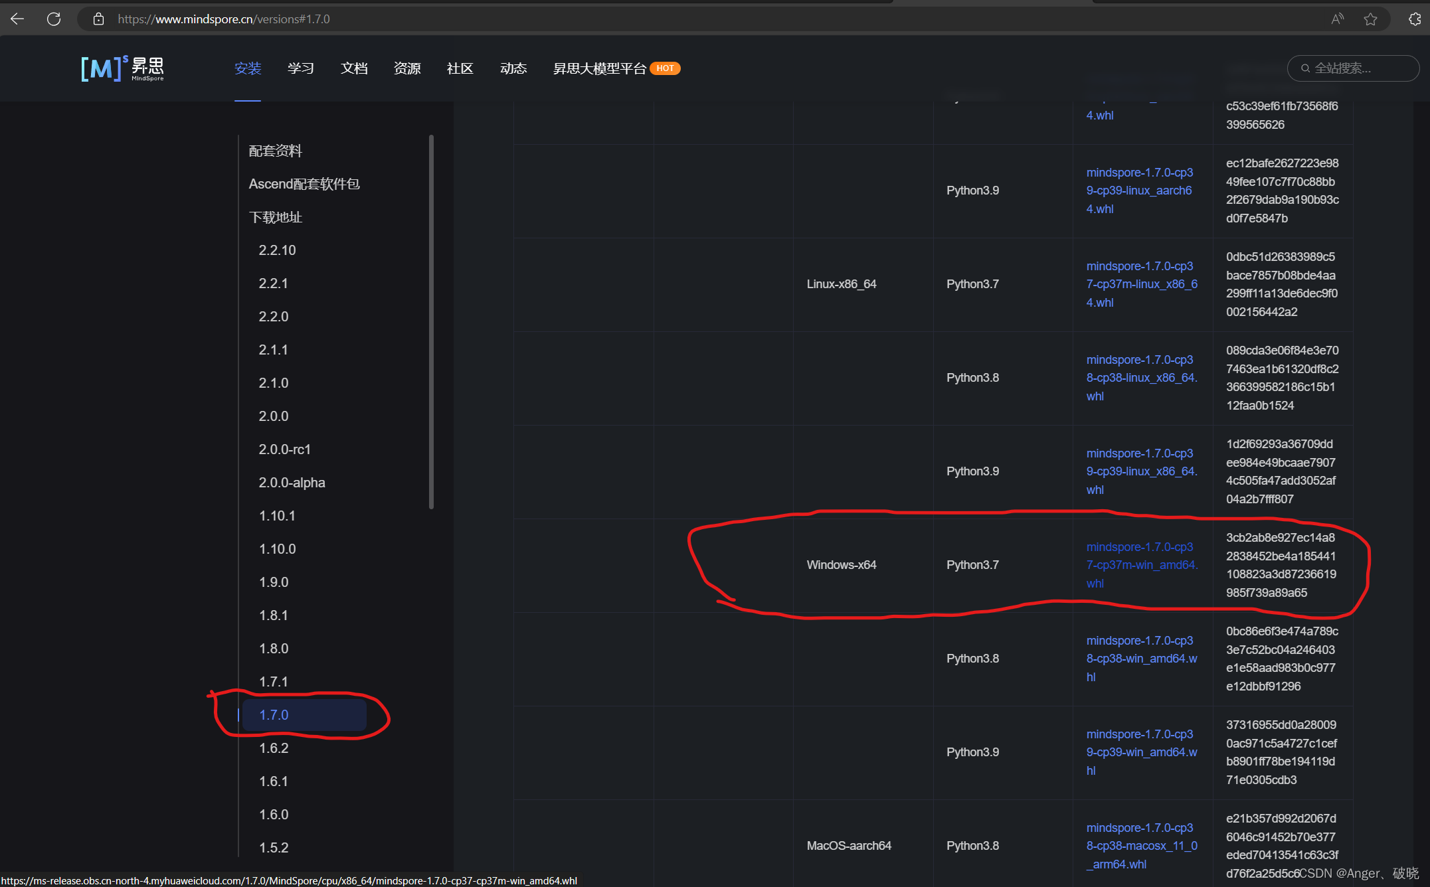The width and height of the screenshot is (1430, 887).
Task: Open the 文档 menu item
Action: [354, 68]
